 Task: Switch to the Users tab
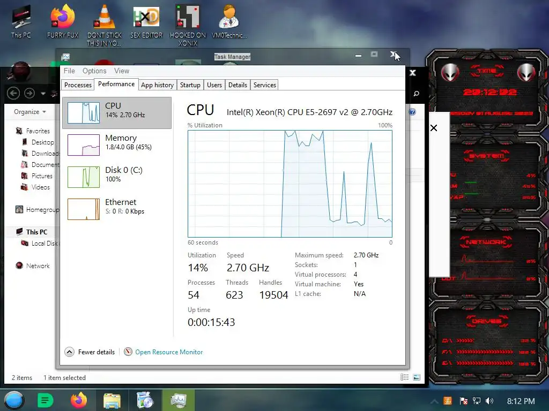pyautogui.click(x=214, y=85)
